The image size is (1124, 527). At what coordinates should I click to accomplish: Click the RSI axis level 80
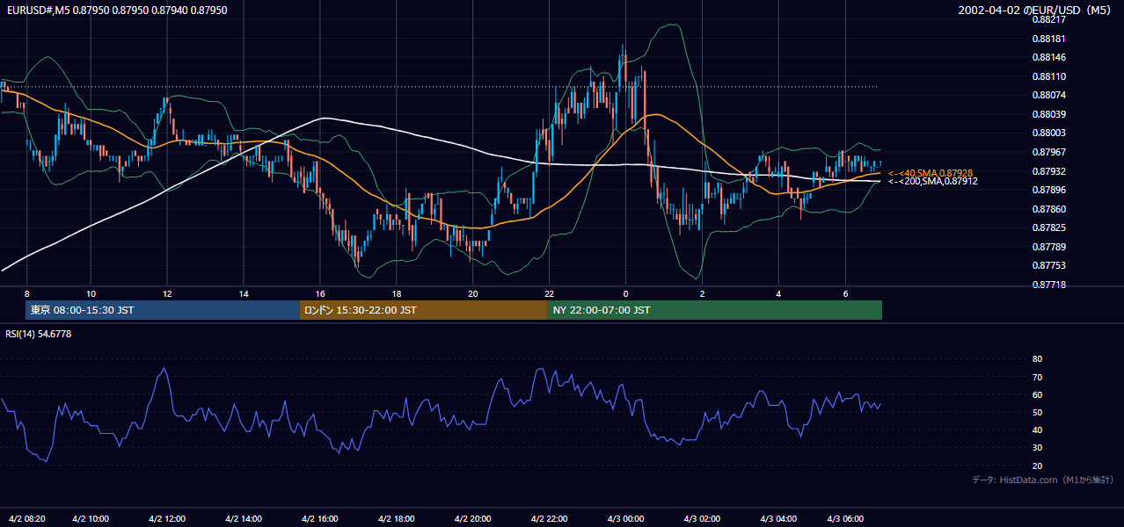coord(1037,359)
